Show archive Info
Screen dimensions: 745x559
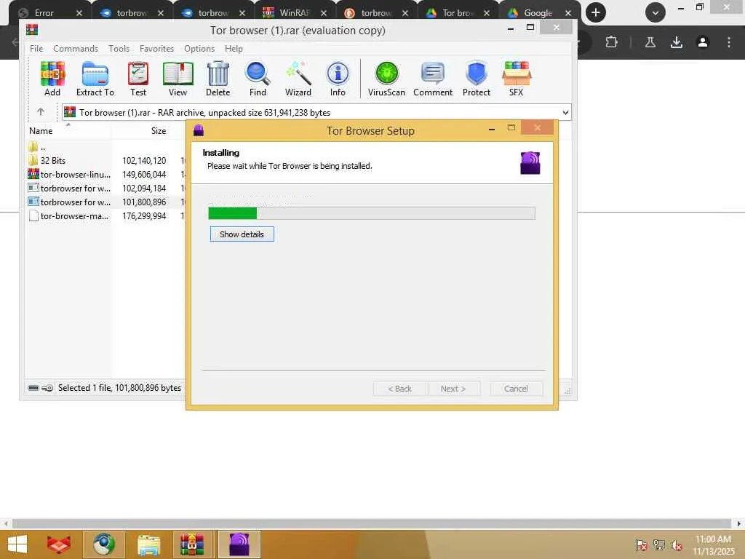click(338, 79)
